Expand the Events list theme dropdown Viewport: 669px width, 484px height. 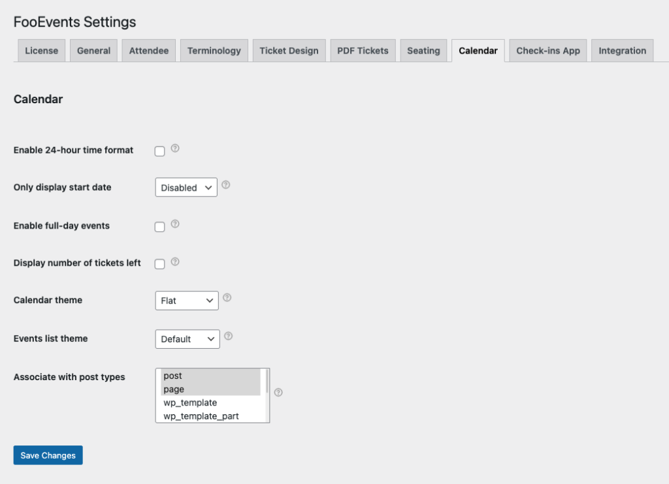[x=187, y=339]
